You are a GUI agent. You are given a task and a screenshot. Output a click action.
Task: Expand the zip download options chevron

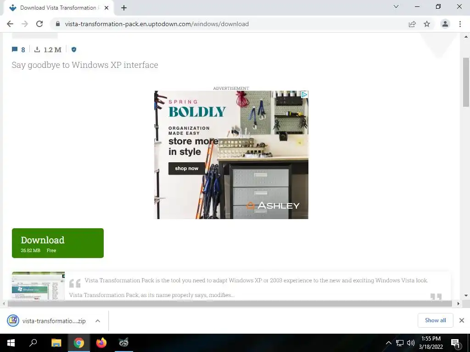click(98, 321)
